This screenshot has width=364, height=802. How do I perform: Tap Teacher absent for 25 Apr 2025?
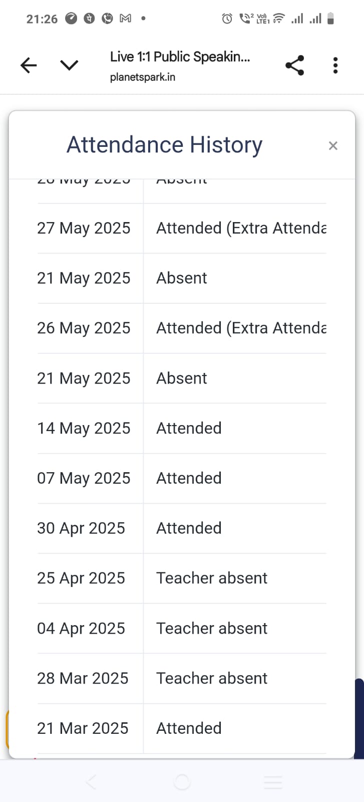tap(212, 578)
